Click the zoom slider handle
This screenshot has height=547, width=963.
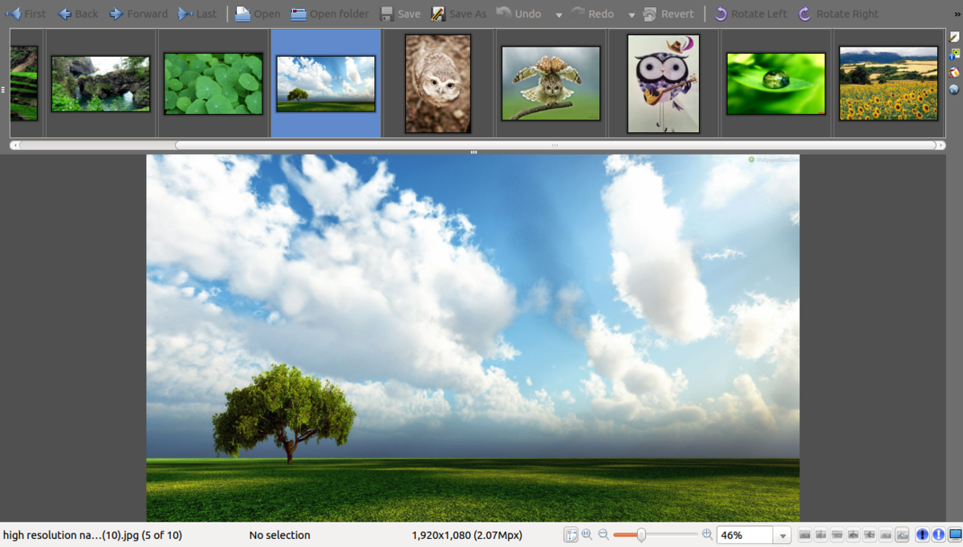pyautogui.click(x=641, y=535)
